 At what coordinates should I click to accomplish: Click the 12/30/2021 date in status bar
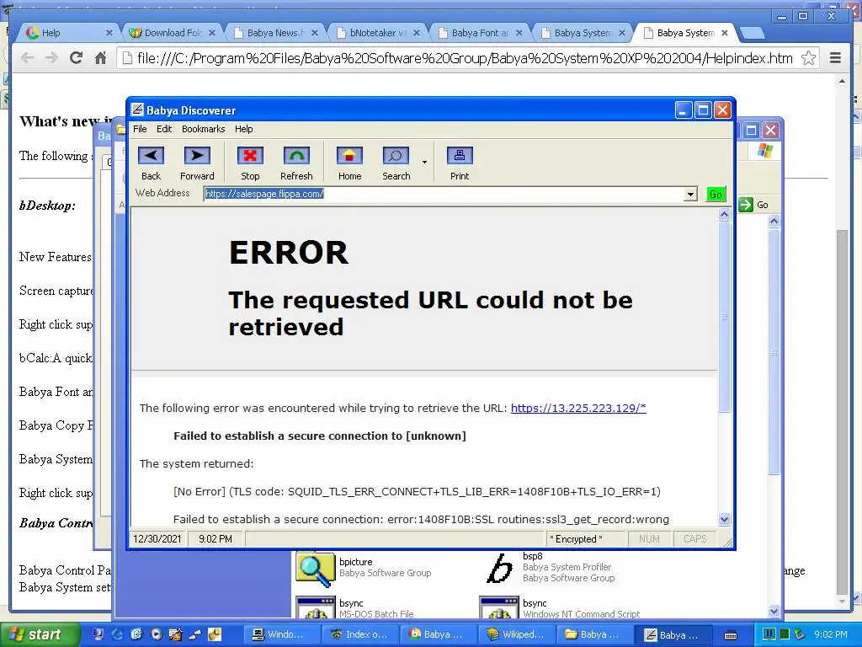[157, 539]
